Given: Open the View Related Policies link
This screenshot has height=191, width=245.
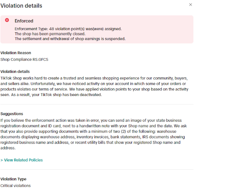Looking at the screenshot, I should 23,160.
